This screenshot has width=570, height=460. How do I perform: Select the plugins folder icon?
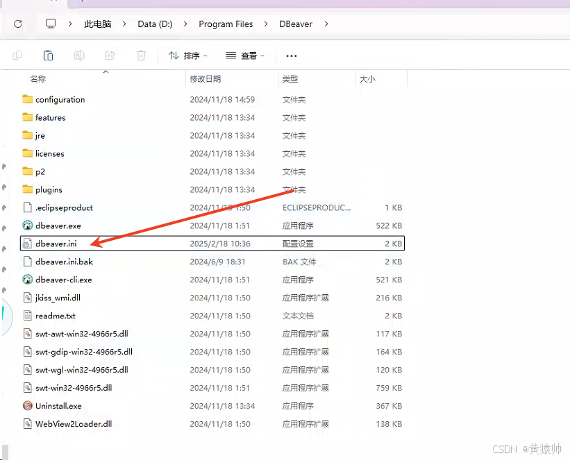click(x=27, y=189)
